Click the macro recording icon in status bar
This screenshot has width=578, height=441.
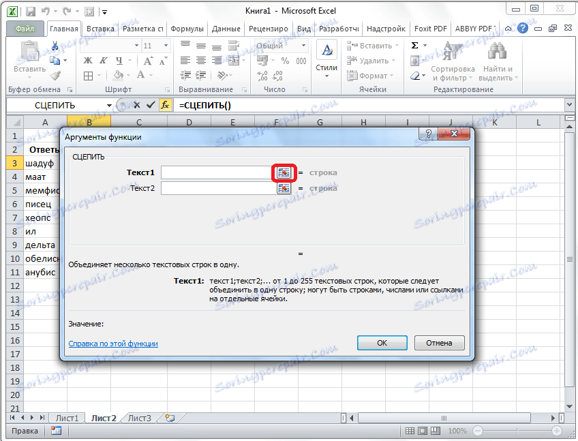56,431
